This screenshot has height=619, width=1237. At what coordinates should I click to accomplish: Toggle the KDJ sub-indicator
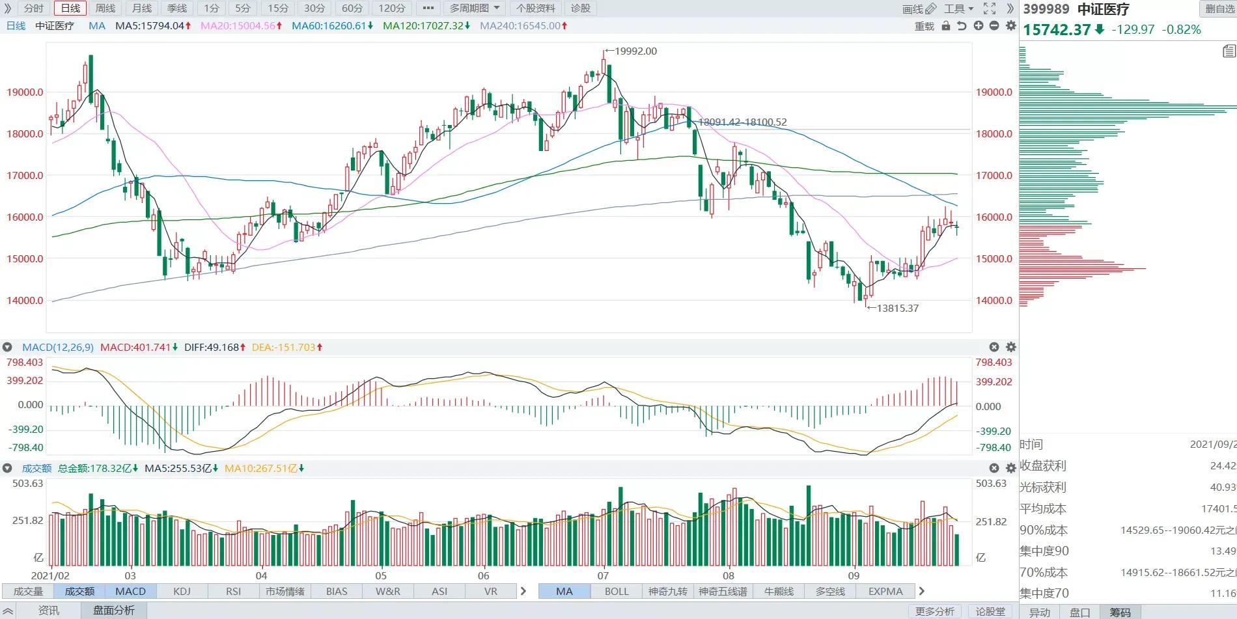182,591
